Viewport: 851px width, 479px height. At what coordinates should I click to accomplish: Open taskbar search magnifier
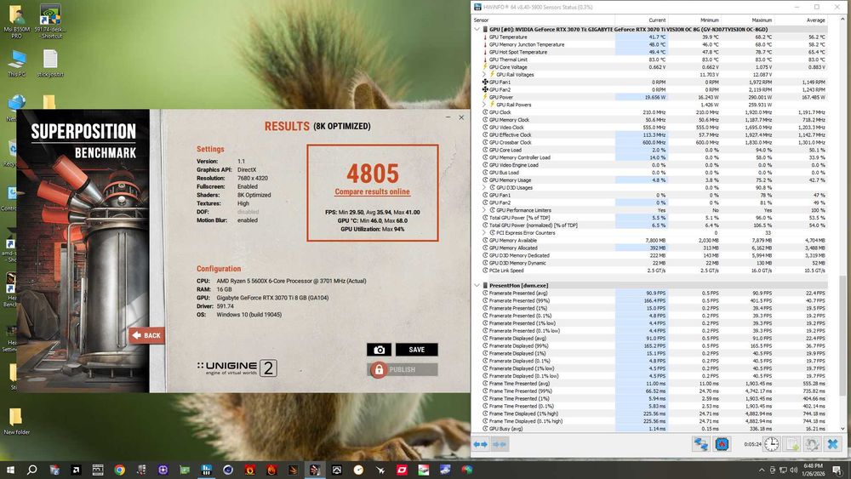pos(32,470)
